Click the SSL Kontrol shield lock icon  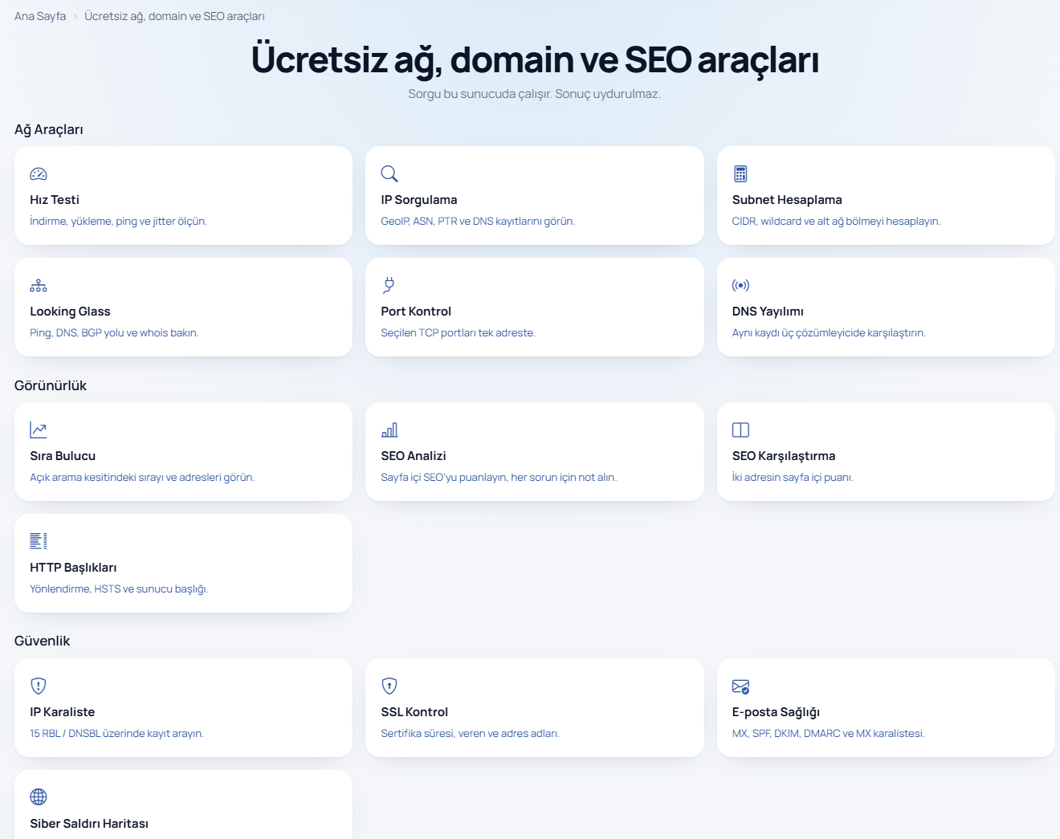pos(389,686)
